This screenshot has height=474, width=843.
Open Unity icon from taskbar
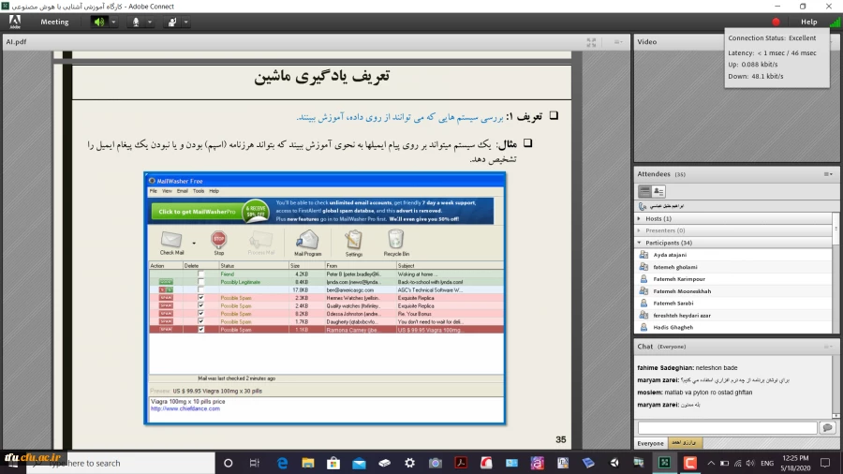tap(614, 463)
